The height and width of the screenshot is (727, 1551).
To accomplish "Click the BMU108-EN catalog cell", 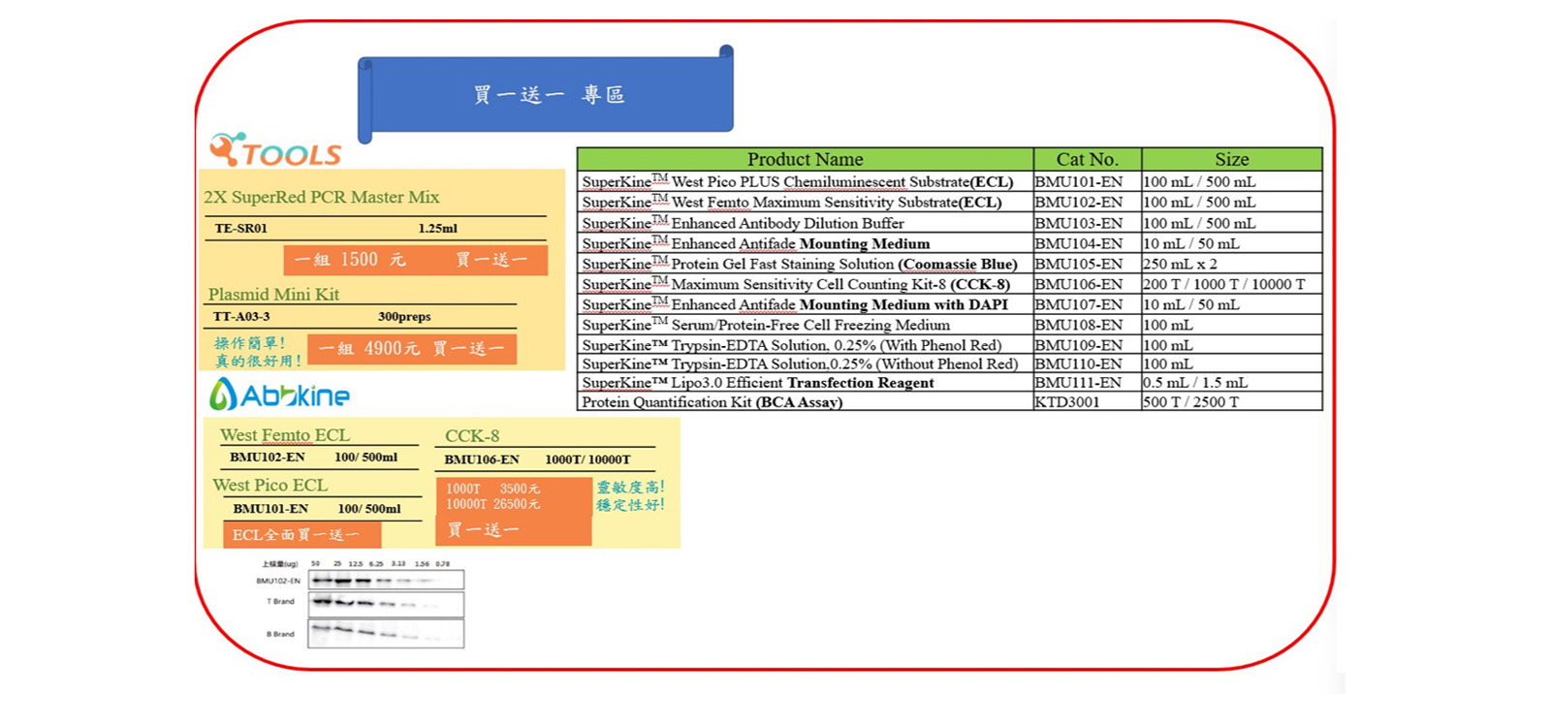I will (1088, 325).
